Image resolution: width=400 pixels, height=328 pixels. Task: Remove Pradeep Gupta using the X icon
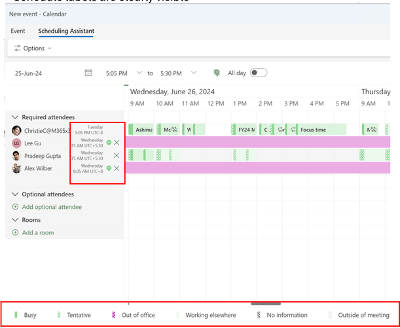[117, 156]
